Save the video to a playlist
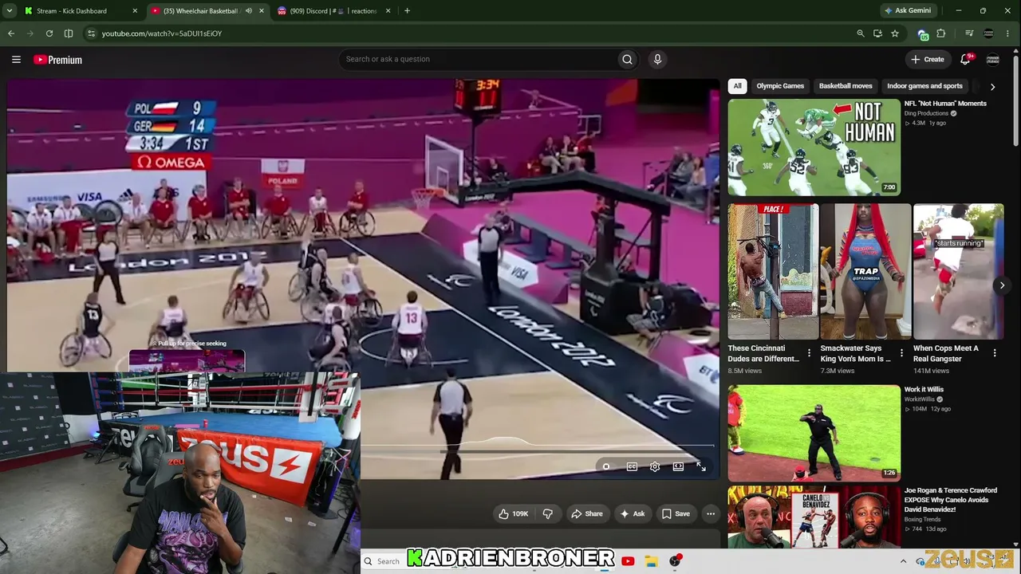Screen dimensions: 1021x574 click(x=676, y=513)
